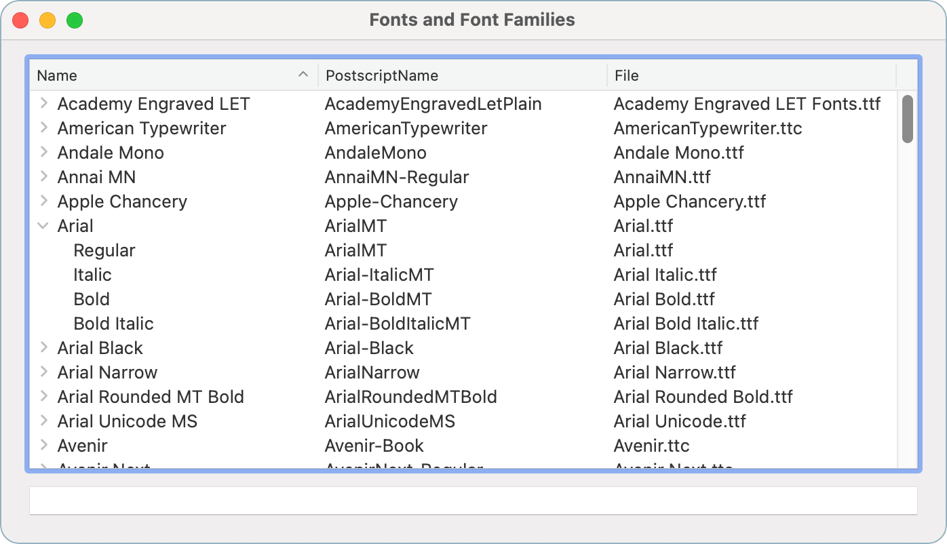The width and height of the screenshot is (947, 544).
Task: Click the ArialUnicodeMS postscript cell
Action: (x=390, y=421)
